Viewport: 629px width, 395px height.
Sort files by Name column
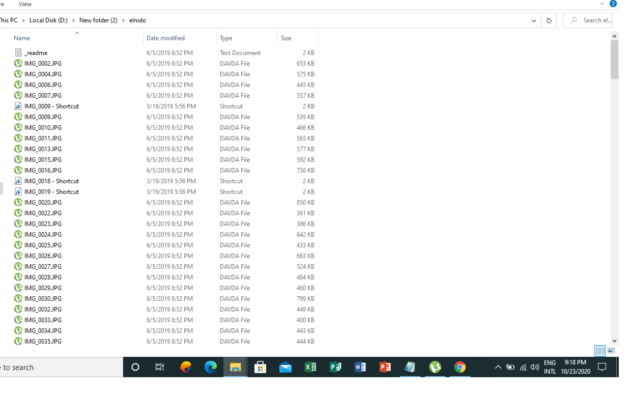click(22, 38)
